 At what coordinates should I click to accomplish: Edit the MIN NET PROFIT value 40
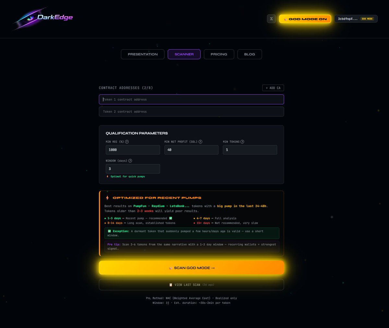point(191,150)
